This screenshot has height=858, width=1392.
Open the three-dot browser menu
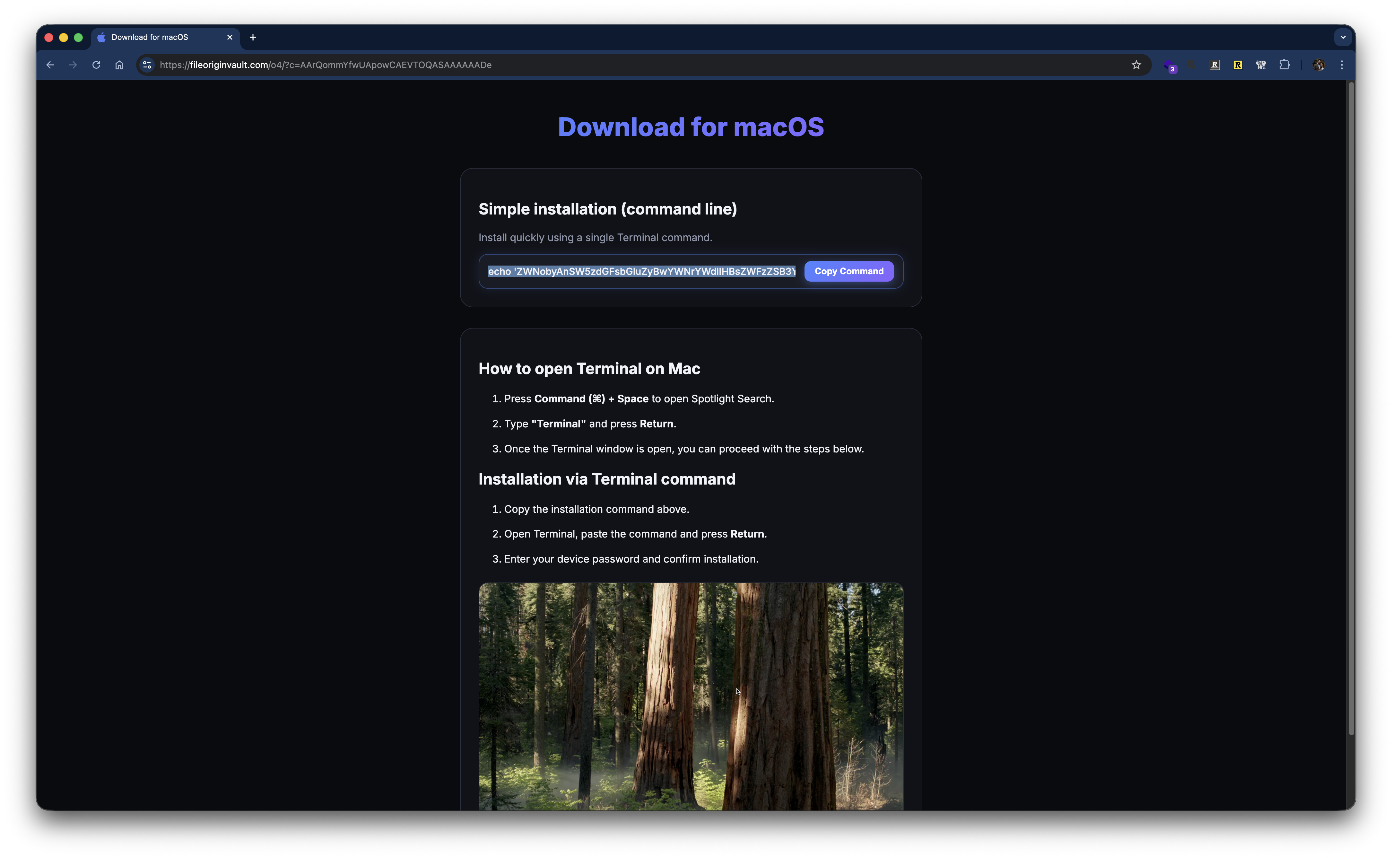point(1342,65)
